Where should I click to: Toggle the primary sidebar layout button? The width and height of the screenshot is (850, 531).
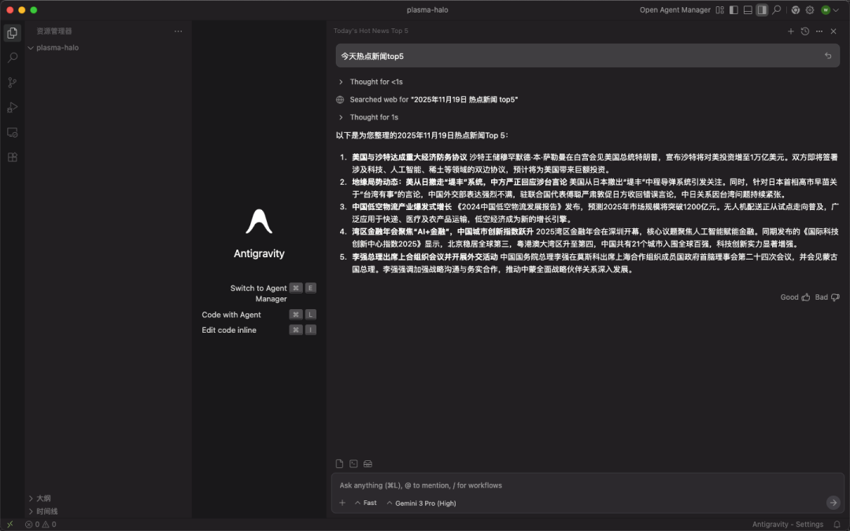coord(734,10)
